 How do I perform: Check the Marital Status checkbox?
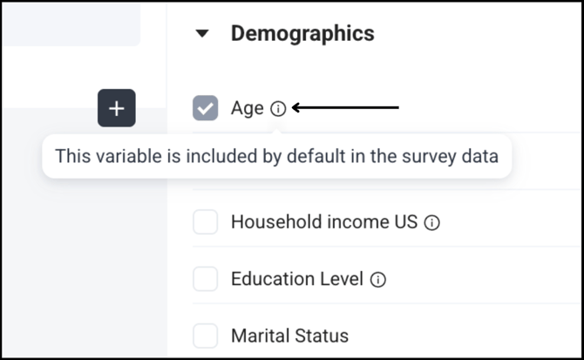(205, 336)
